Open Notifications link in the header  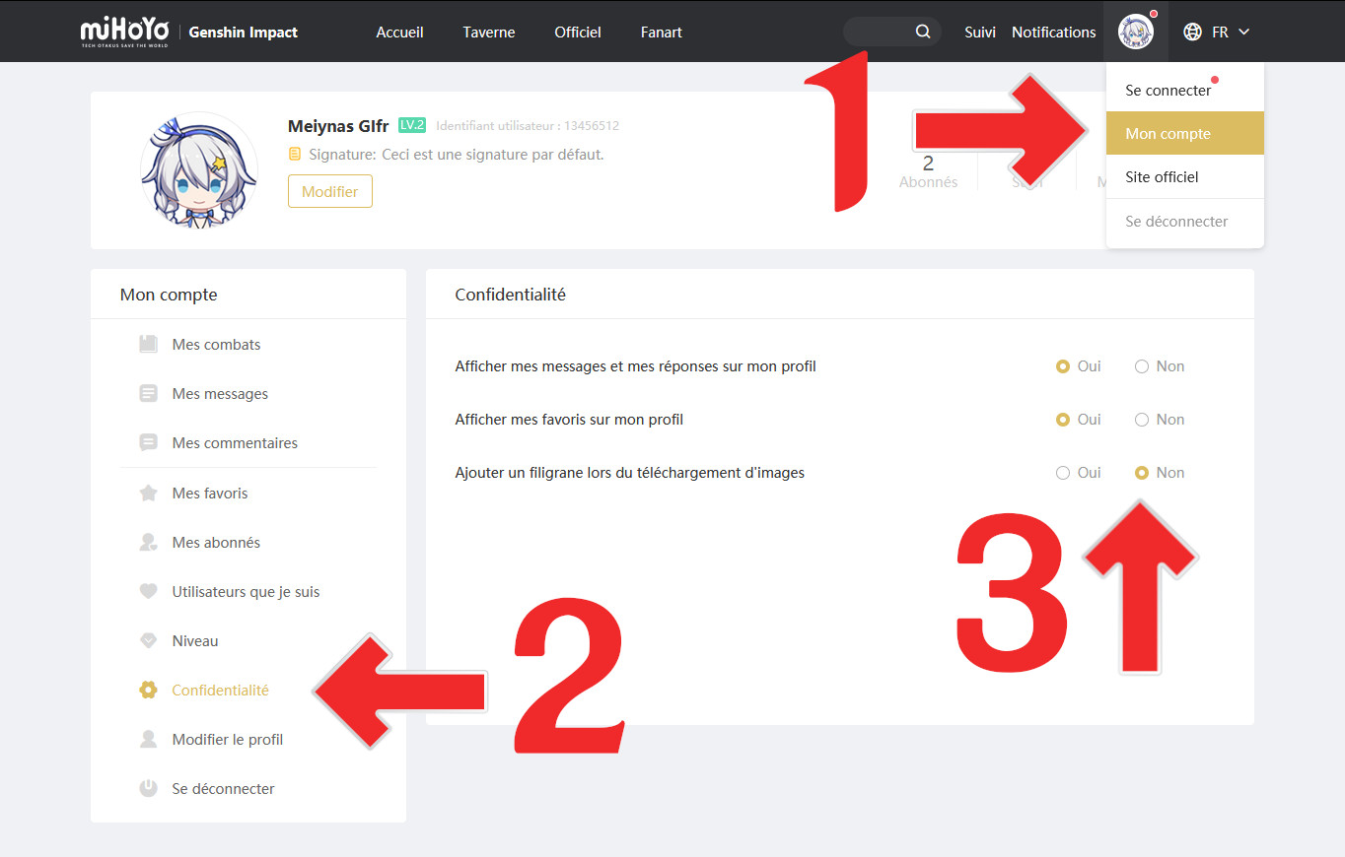pos(1053,33)
